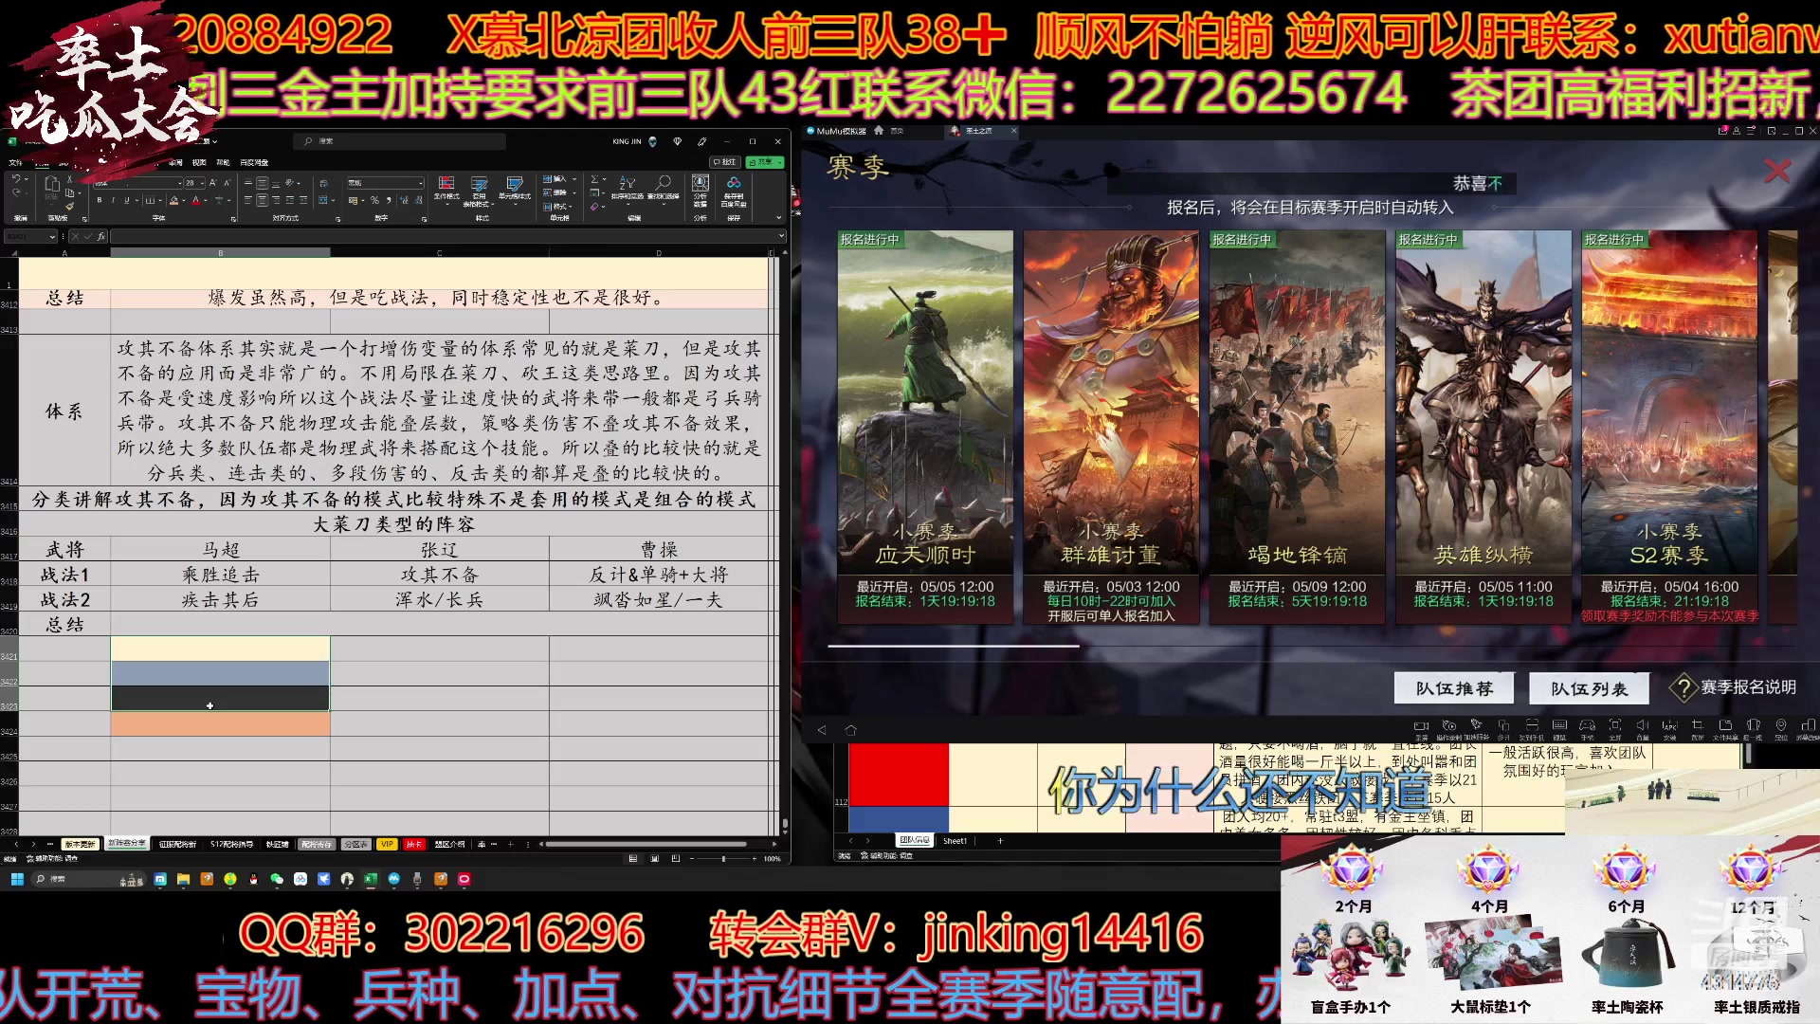Toggle center horizontal alignment
1820x1024 pixels.
click(262, 200)
